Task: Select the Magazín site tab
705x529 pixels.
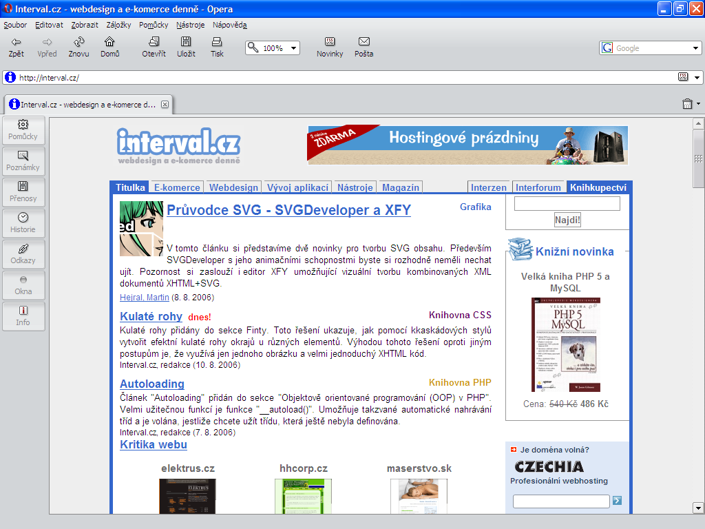Action: pyautogui.click(x=401, y=187)
